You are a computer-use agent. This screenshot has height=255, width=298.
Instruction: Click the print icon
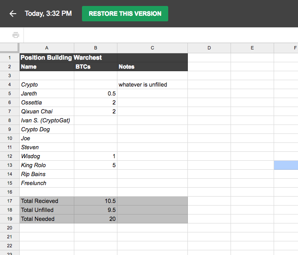pos(16,35)
